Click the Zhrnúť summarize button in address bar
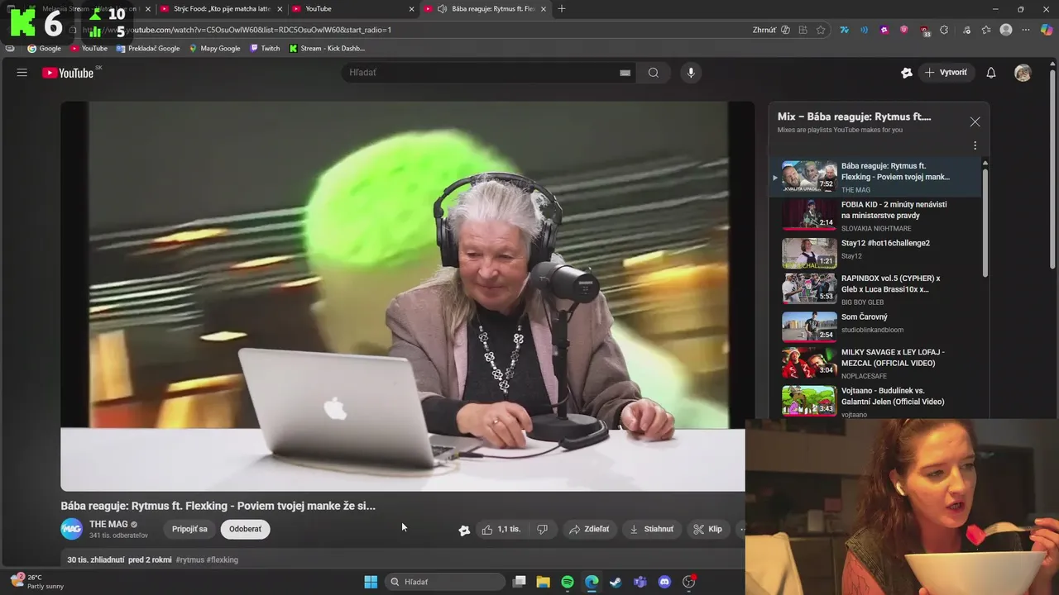Viewport: 1059px width, 595px height. point(771,30)
